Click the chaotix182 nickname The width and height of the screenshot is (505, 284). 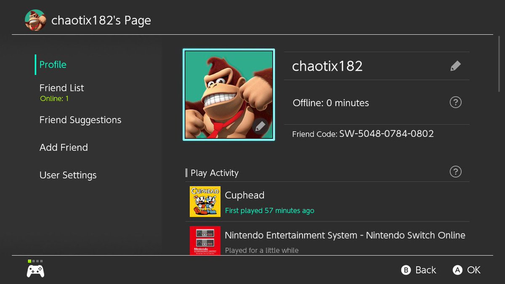(x=327, y=66)
